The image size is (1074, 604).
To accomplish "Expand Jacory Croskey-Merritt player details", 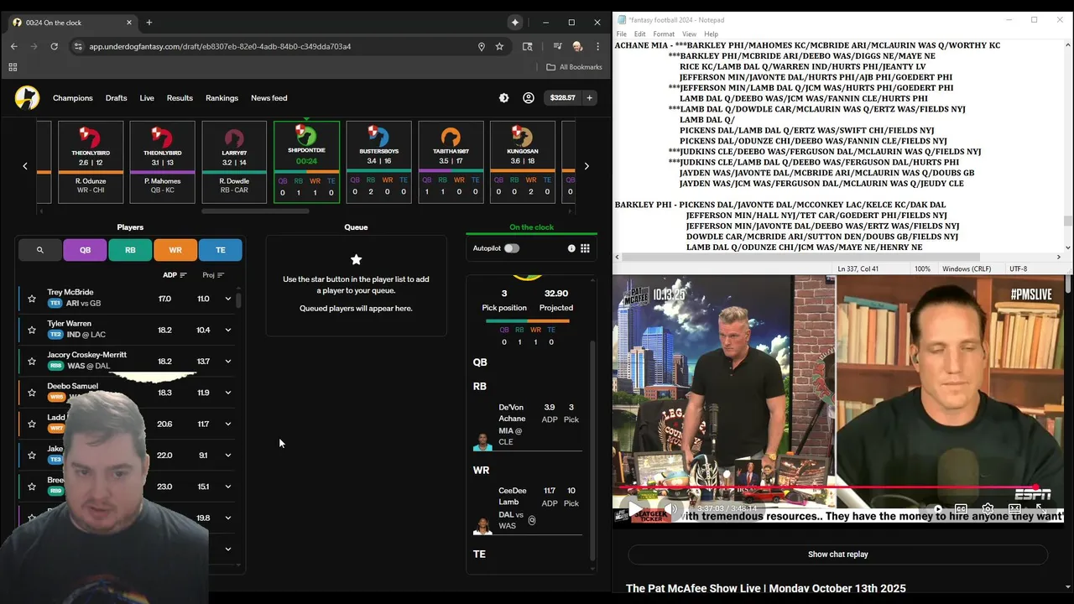I will pyautogui.click(x=227, y=362).
